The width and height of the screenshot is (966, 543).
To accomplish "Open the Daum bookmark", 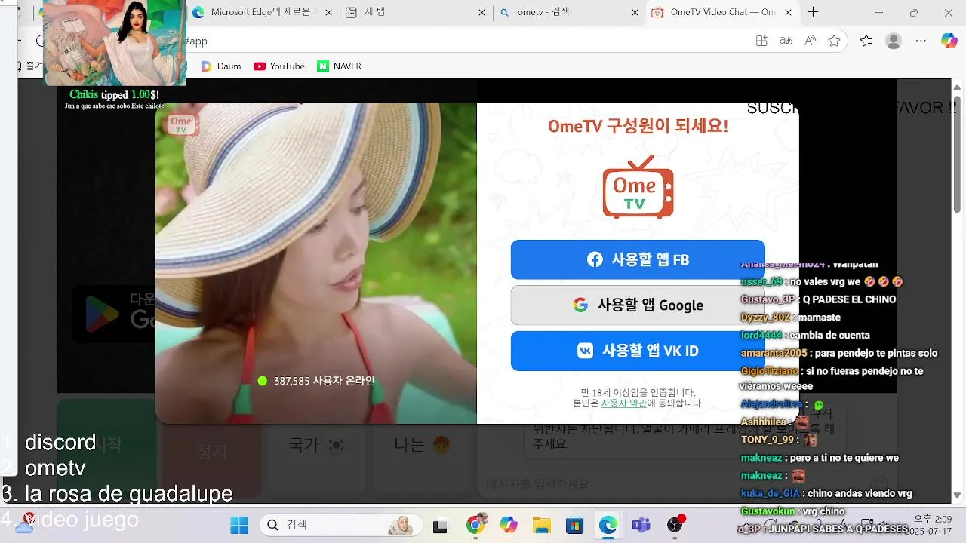I will [x=221, y=66].
